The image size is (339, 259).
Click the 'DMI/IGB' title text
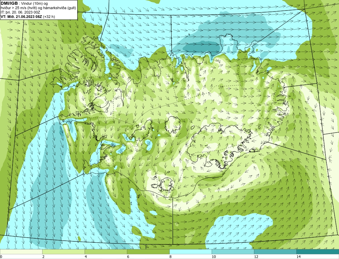coord(9,3)
